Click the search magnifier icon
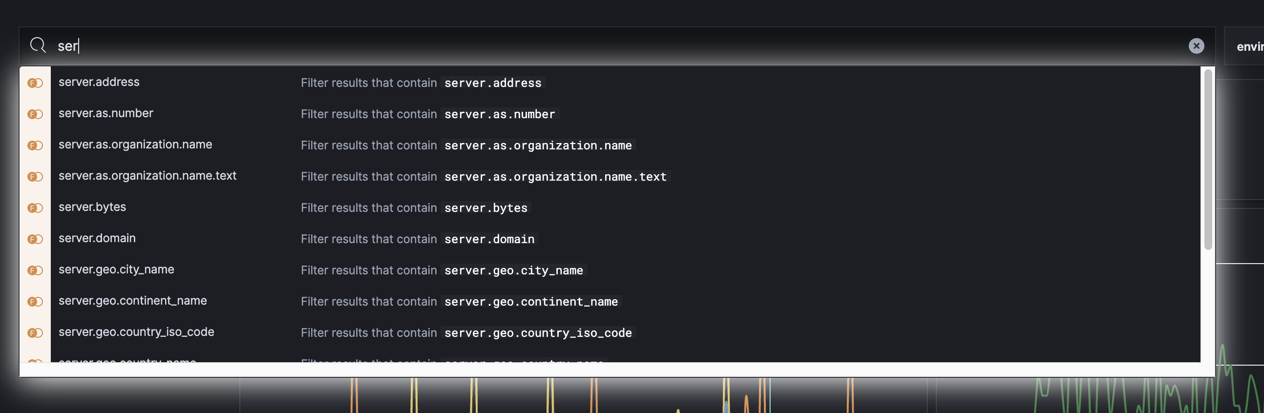 (x=38, y=45)
